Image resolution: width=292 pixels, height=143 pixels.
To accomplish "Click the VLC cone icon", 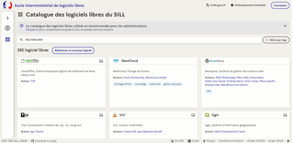I will click(115, 115).
